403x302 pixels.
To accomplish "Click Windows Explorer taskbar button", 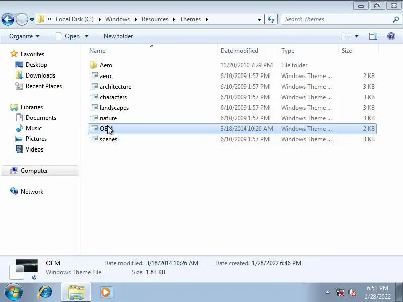I will point(76,292).
